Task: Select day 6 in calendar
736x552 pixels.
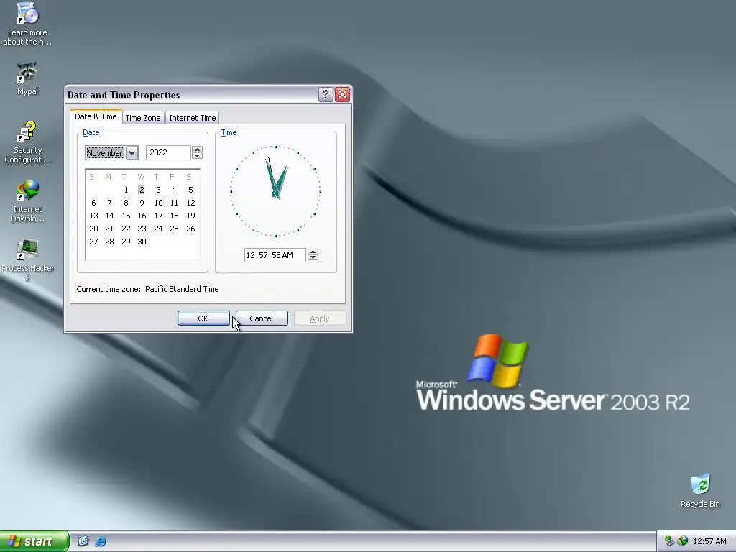Action: (x=93, y=203)
